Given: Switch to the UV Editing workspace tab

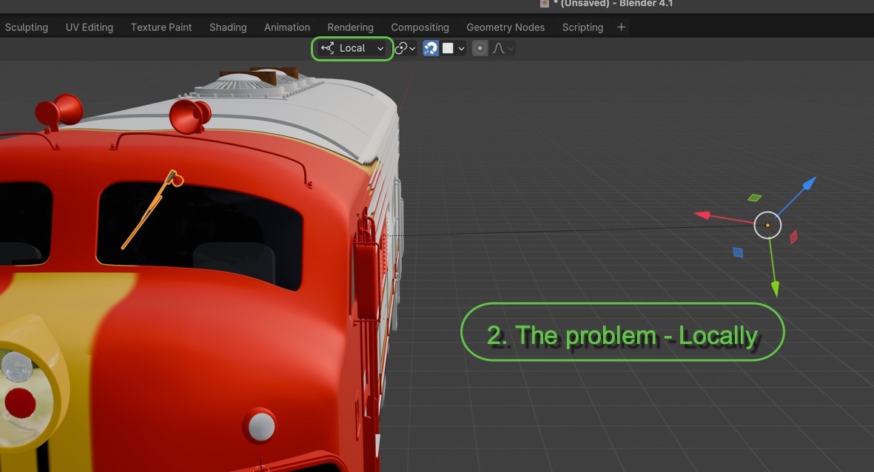Looking at the screenshot, I should (x=90, y=27).
